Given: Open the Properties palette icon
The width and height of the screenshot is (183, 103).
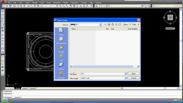Looking at the screenshot, I should coord(71,6).
